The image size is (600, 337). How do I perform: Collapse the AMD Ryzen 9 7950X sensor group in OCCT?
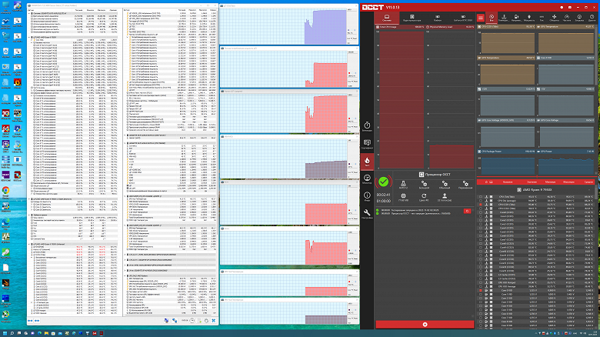click(589, 189)
